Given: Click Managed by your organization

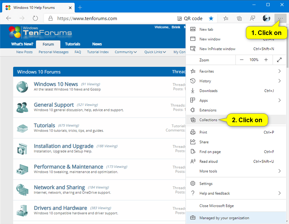Looking at the screenshot, I should 236,218.
